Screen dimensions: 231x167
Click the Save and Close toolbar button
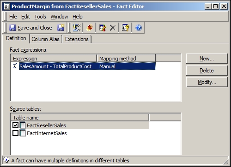[30, 28]
